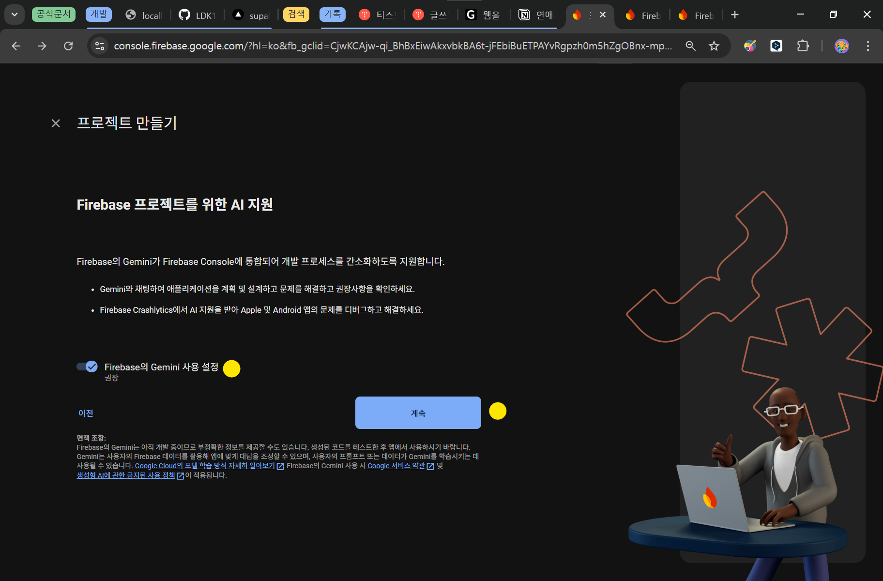
Task: Open the 기록 tab group label
Action: (x=333, y=14)
